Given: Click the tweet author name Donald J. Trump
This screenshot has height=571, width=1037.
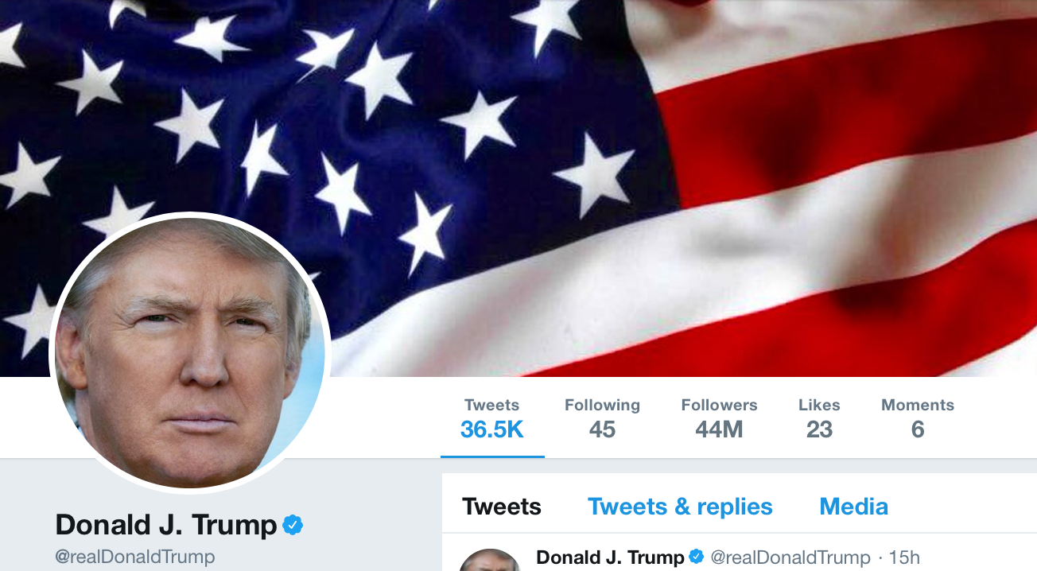Looking at the screenshot, I should [x=610, y=557].
